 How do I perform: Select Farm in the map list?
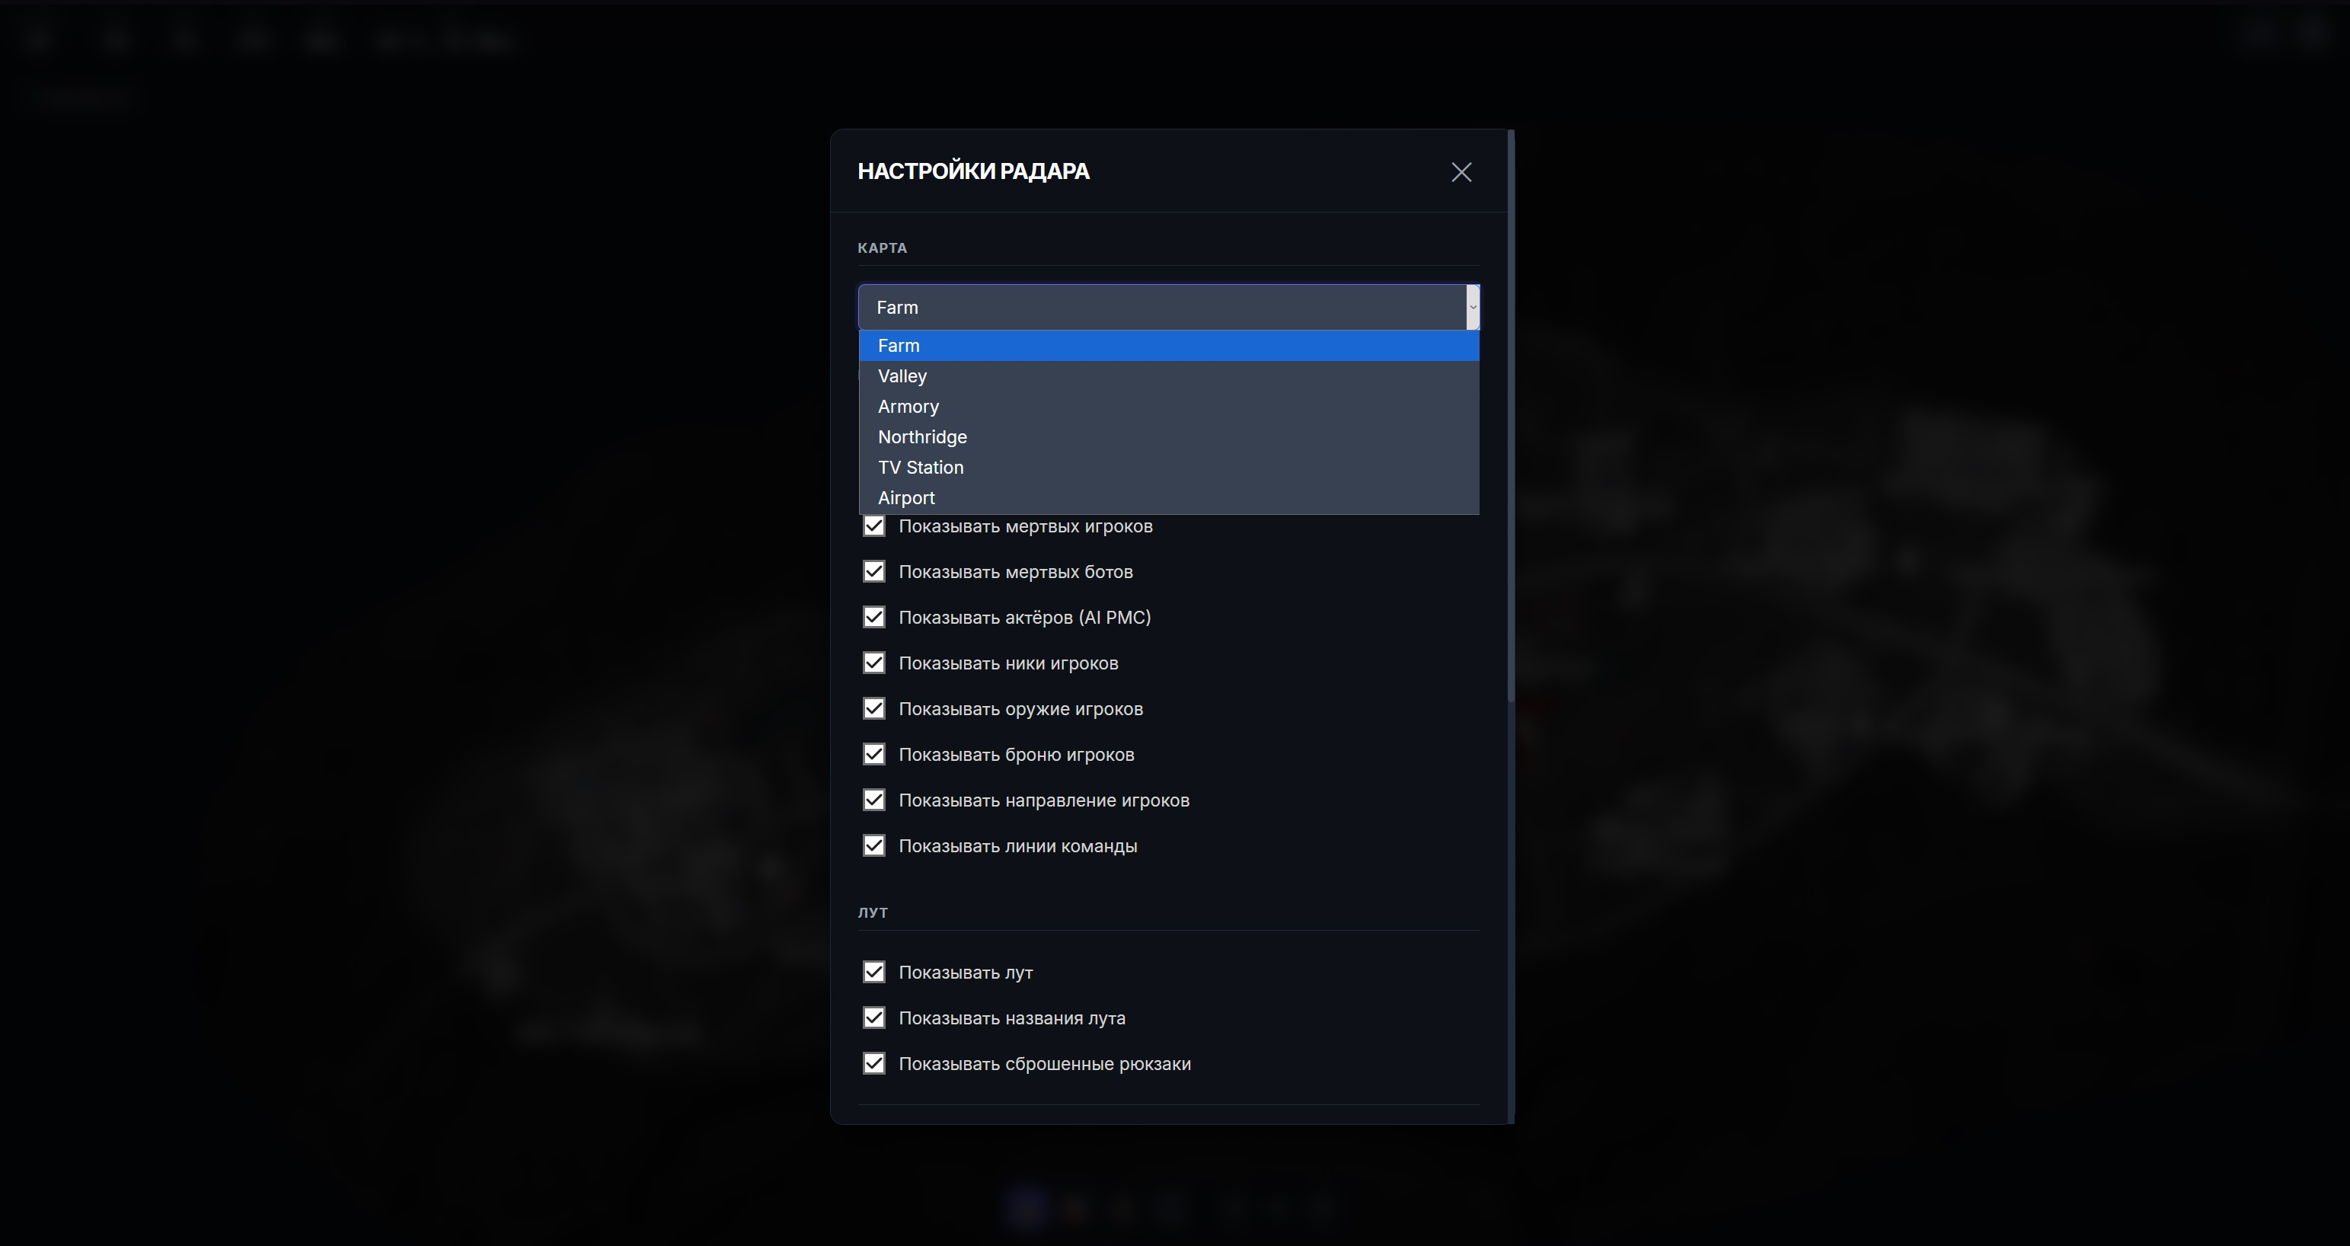click(899, 346)
